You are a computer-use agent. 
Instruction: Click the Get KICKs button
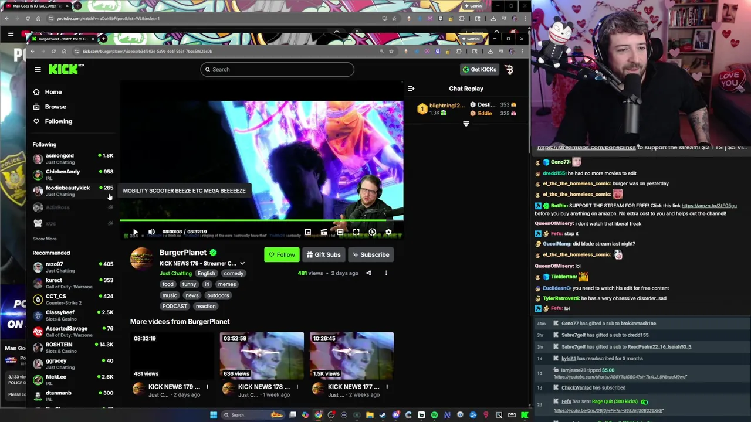[x=479, y=69]
